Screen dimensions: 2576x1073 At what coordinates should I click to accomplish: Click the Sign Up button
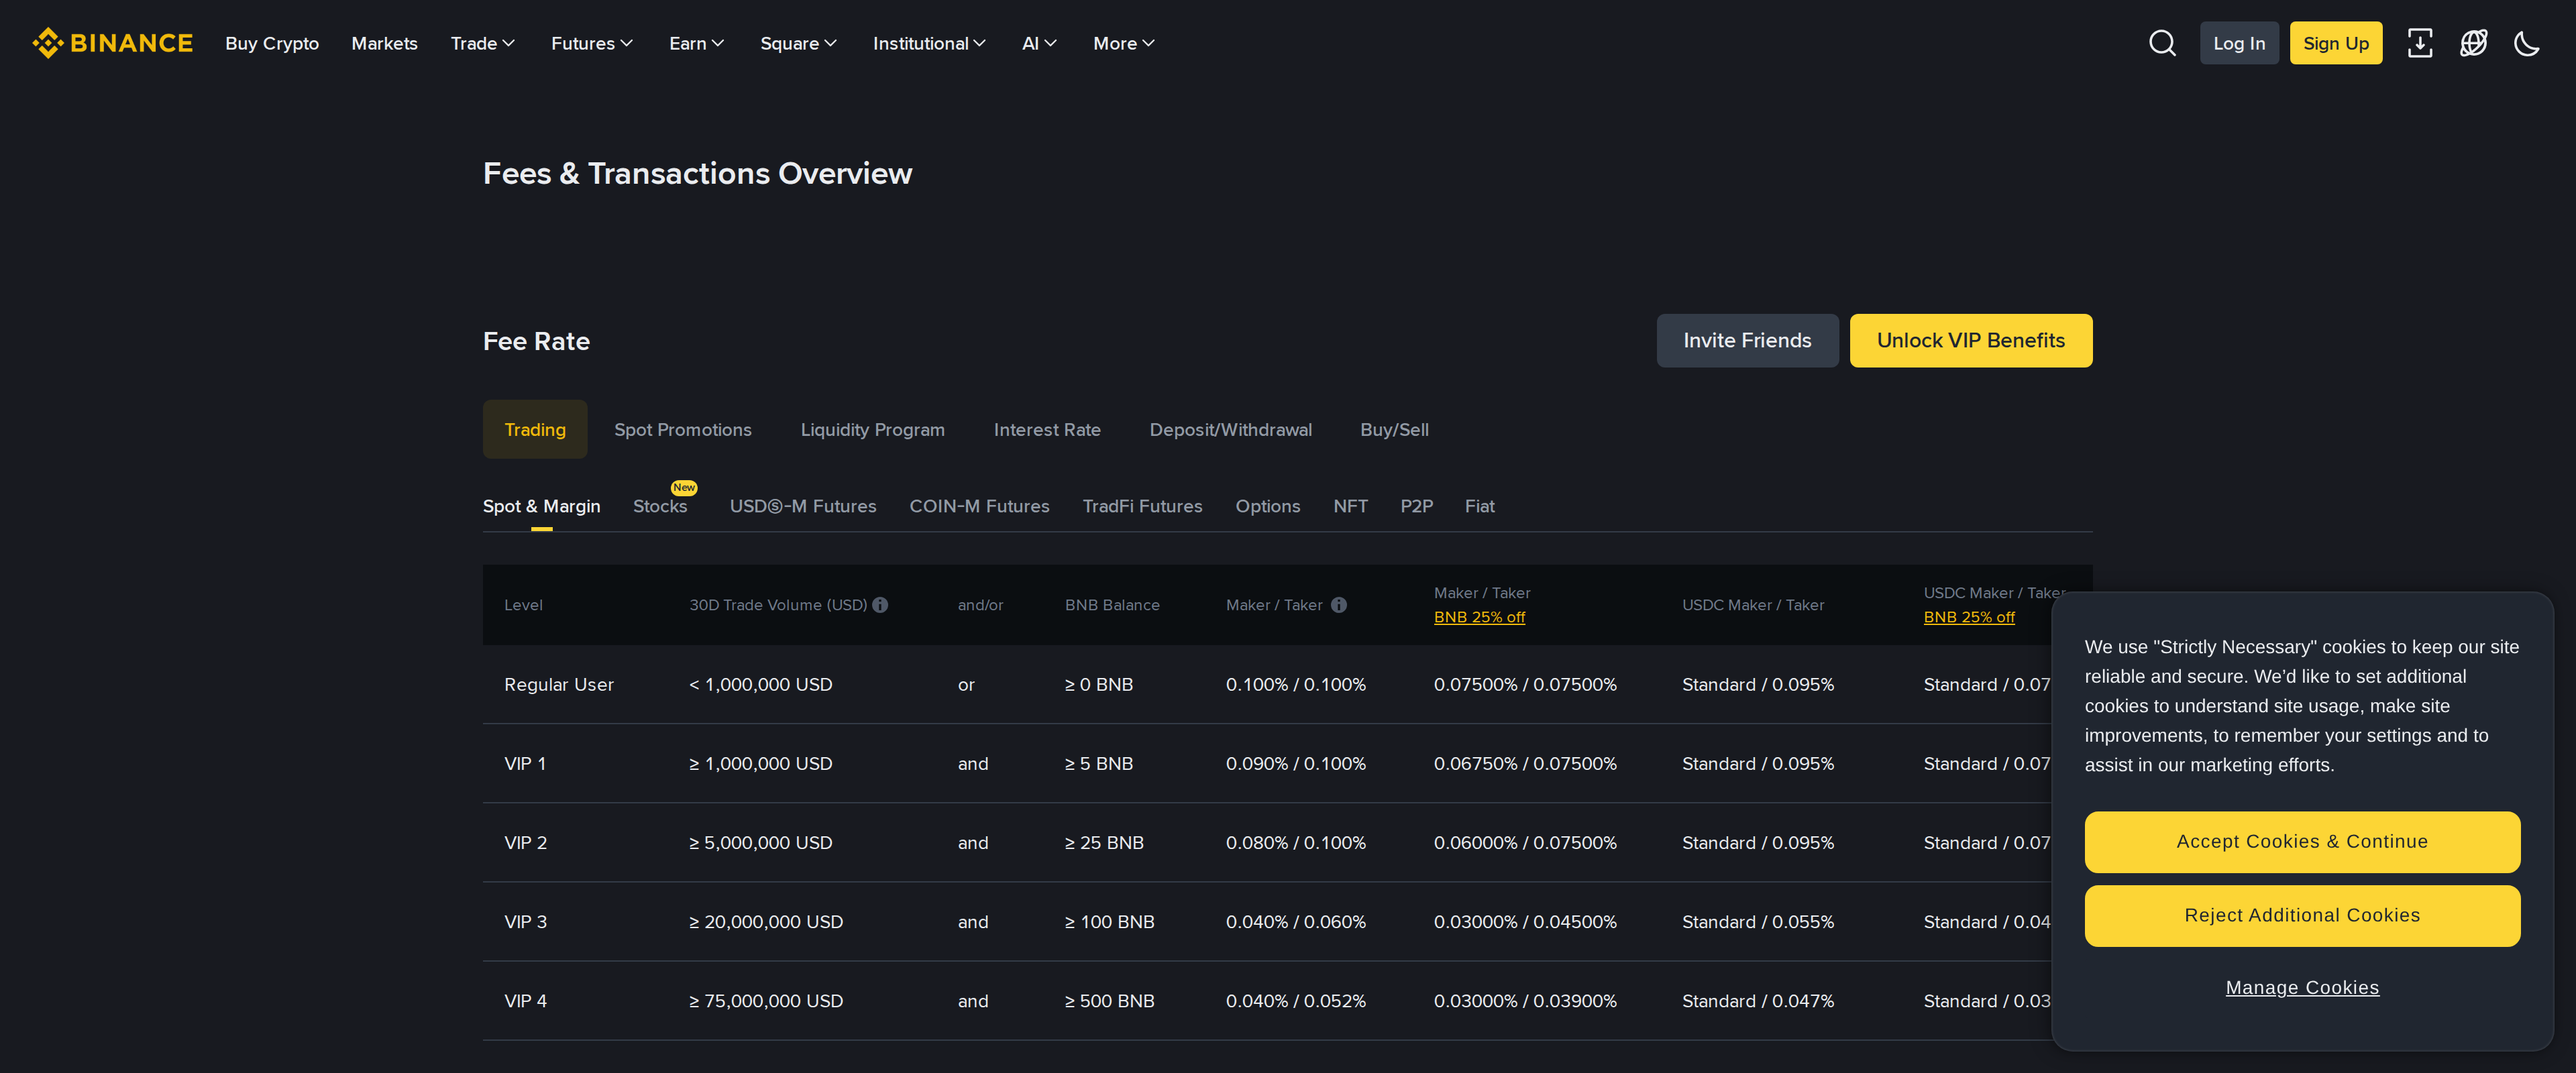point(2336,43)
